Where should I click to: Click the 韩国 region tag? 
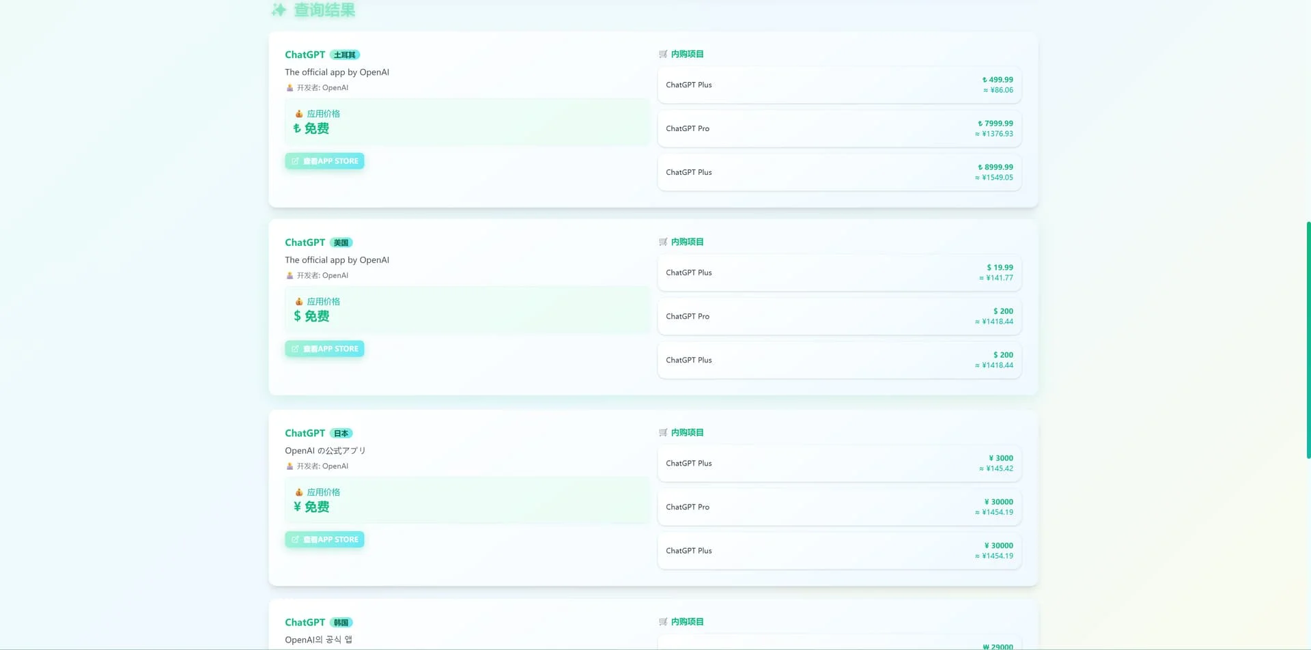(x=341, y=622)
